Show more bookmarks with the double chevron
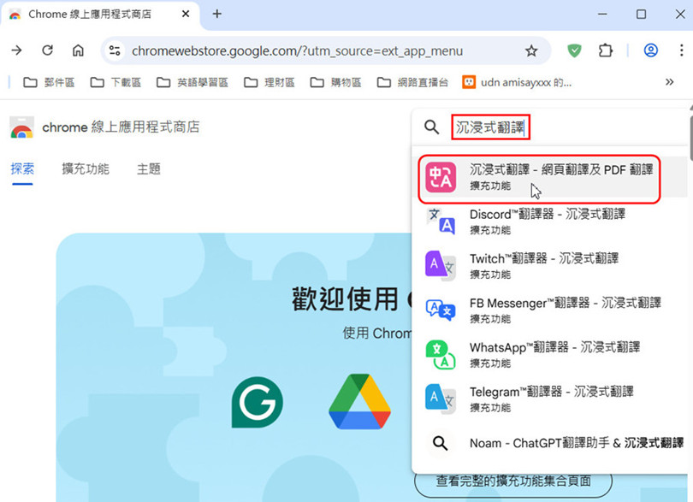693x502 pixels. (x=669, y=82)
